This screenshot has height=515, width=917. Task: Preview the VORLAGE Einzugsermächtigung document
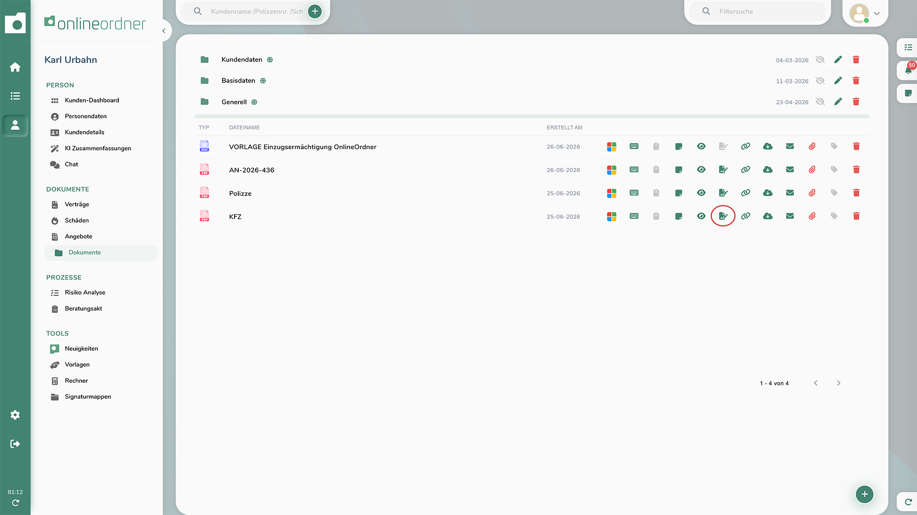[x=701, y=146]
